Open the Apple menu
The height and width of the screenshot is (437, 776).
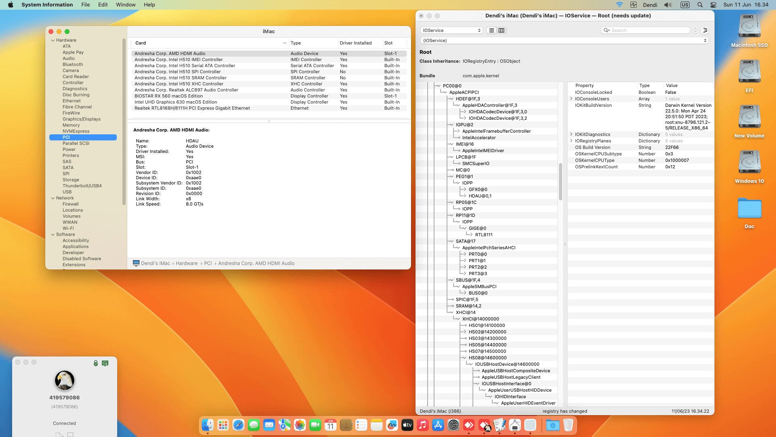[x=11, y=5]
